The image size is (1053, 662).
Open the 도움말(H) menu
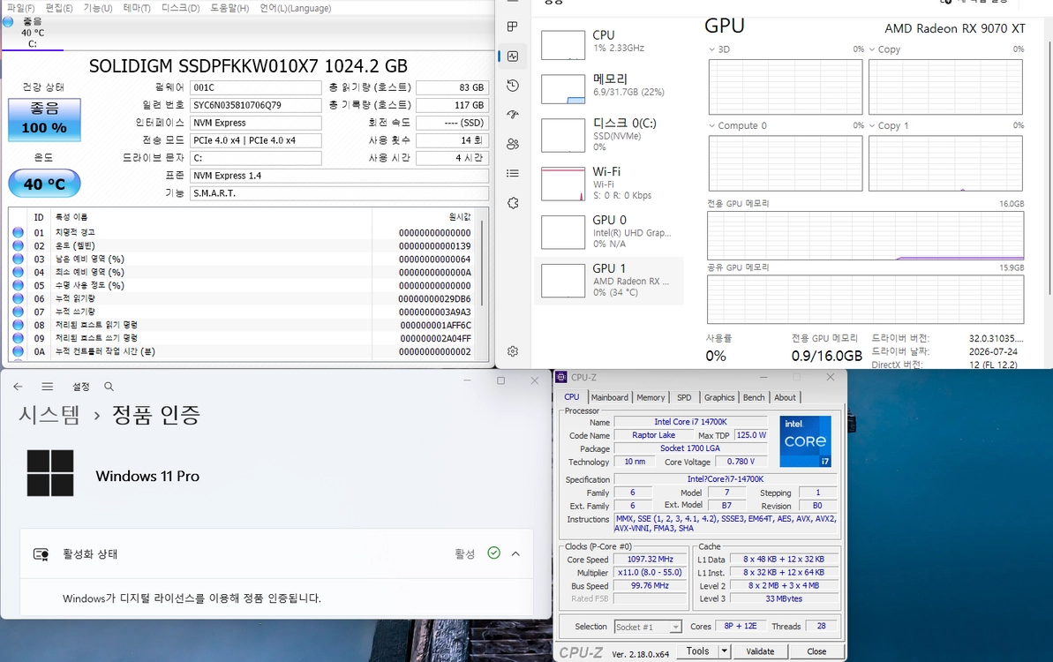(x=229, y=8)
